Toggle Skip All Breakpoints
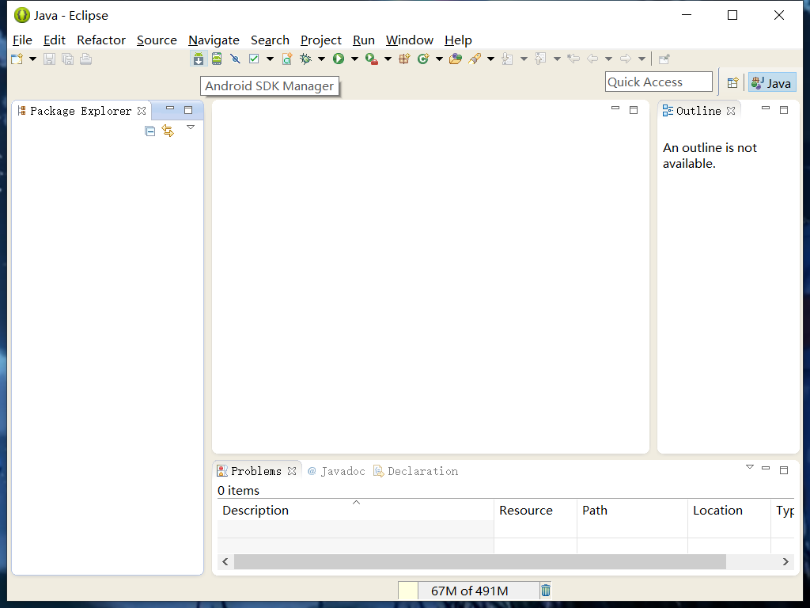Viewport: 810px width, 608px height. [x=235, y=59]
